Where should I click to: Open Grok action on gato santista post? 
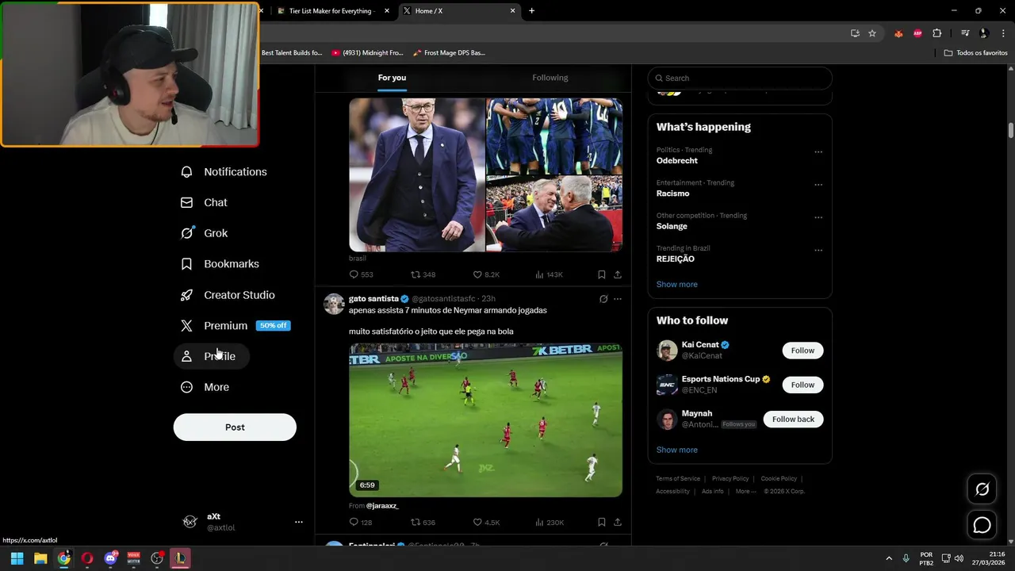(x=603, y=299)
